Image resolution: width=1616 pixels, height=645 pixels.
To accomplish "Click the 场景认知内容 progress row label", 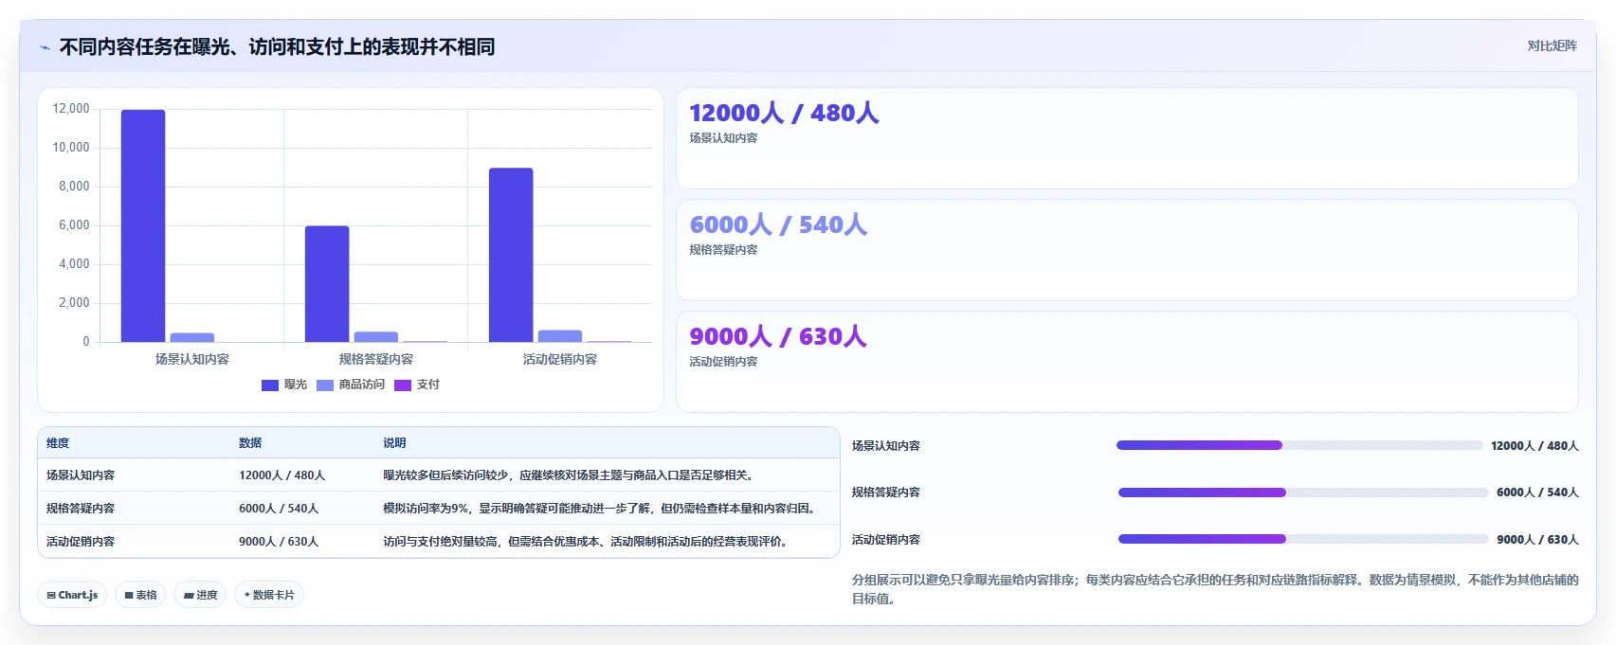I will point(886,446).
